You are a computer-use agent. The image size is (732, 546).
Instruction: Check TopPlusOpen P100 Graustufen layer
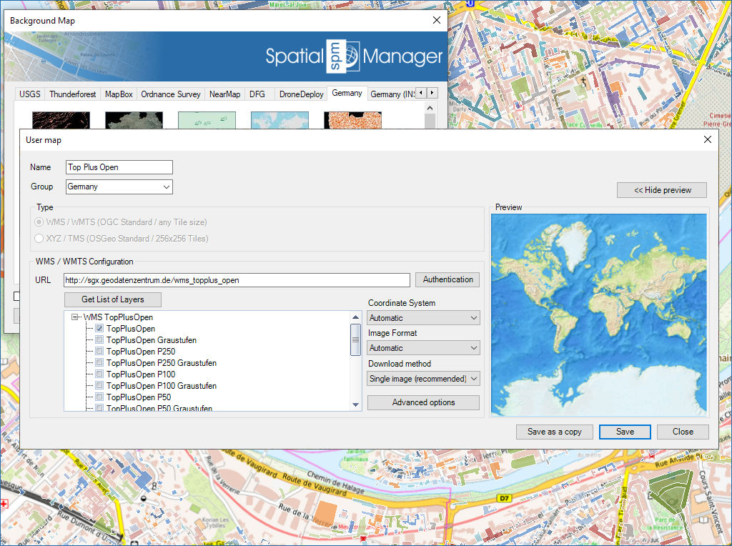(x=99, y=385)
